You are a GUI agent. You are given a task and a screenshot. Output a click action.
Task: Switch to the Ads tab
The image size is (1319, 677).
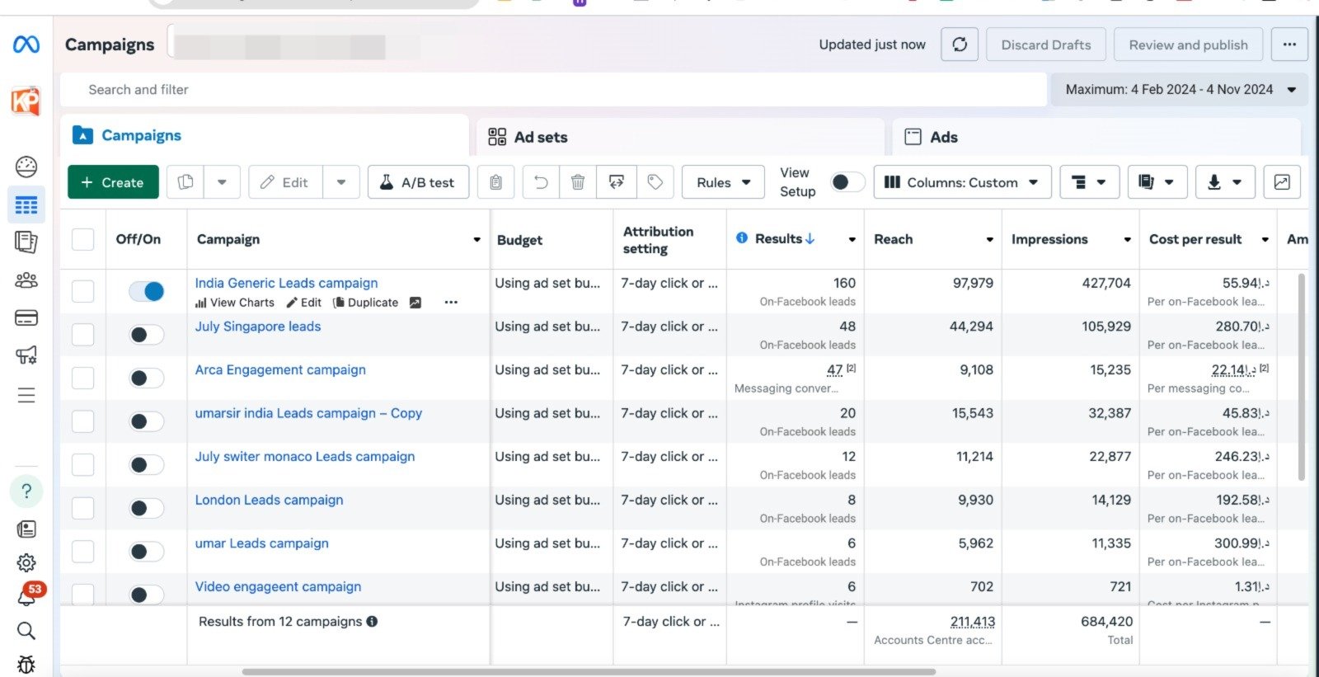(943, 137)
